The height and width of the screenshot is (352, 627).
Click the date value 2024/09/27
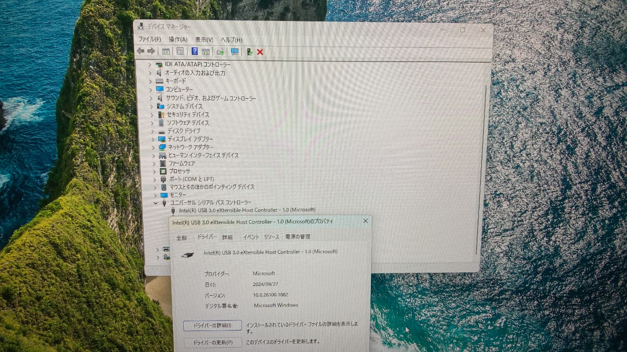click(x=265, y=284)
